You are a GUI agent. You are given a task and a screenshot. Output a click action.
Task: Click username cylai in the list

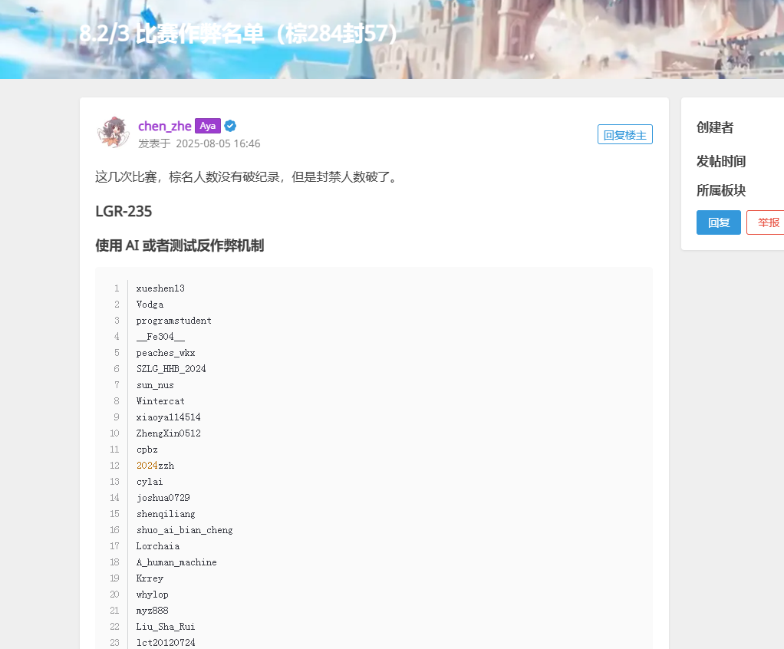pos(150,482)
